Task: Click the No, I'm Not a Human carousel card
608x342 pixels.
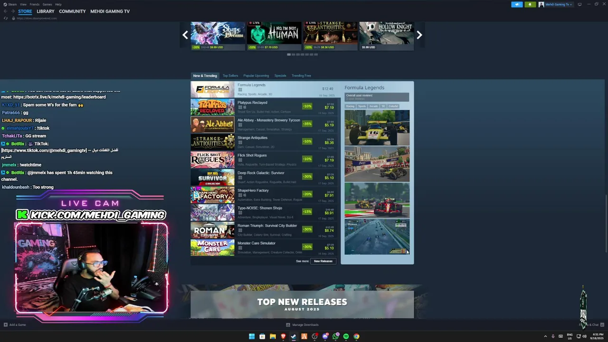Action: click(x=274, y=36)
